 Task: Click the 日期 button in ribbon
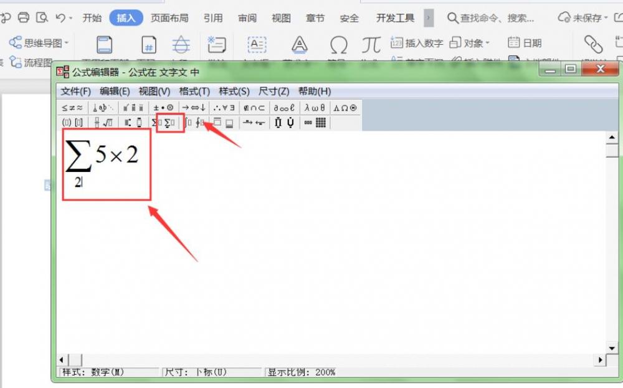[x=525, y=43]
